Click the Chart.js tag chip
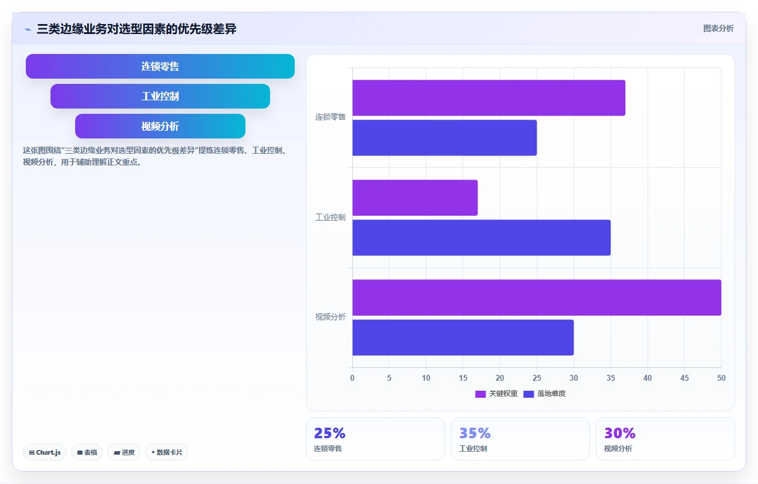This screenshot has height=484, width=758. click(45, 452)
